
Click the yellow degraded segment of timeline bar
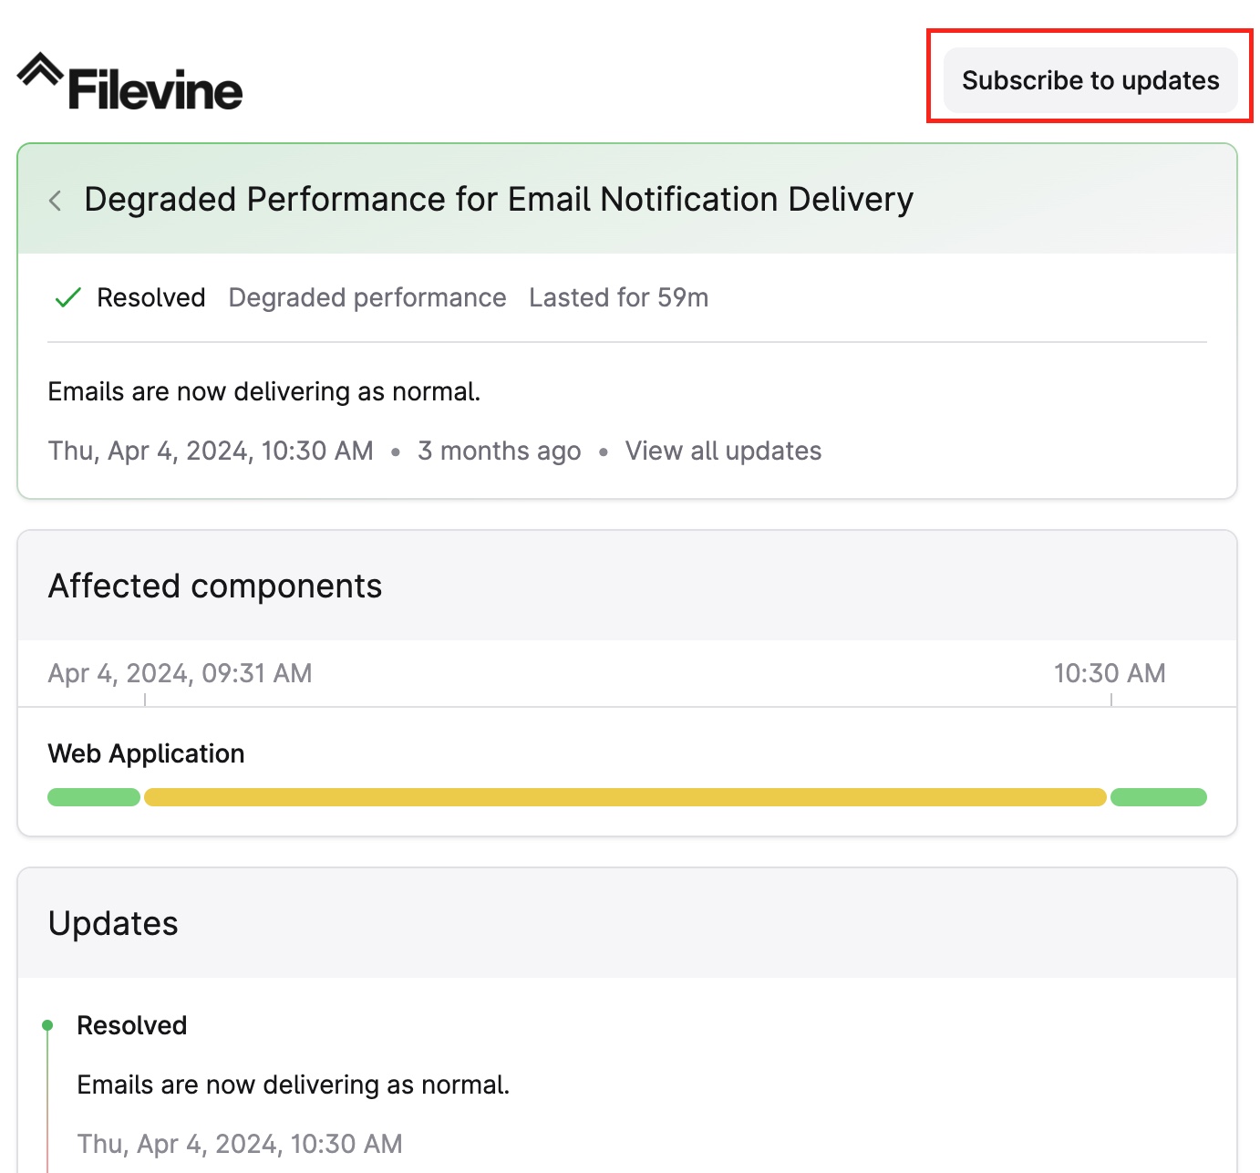pos(625,797)
